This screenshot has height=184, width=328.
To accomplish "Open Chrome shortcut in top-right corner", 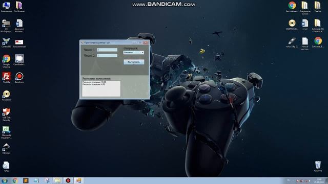I will coord(292,7).
